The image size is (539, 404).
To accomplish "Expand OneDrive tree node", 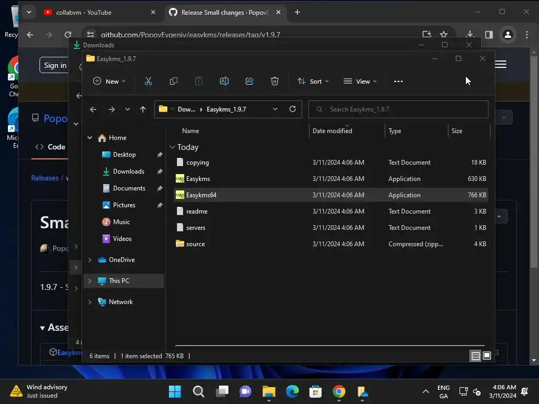I will 89,260.
